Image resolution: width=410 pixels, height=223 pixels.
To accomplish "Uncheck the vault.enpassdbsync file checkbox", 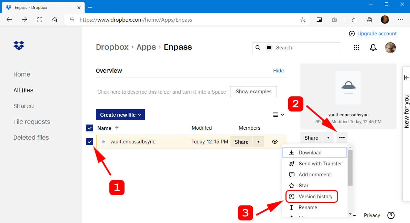I will tap(90, 142).
